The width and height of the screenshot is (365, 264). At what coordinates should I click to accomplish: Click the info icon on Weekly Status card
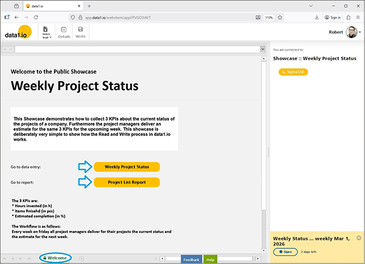click(x=359, y=238)
